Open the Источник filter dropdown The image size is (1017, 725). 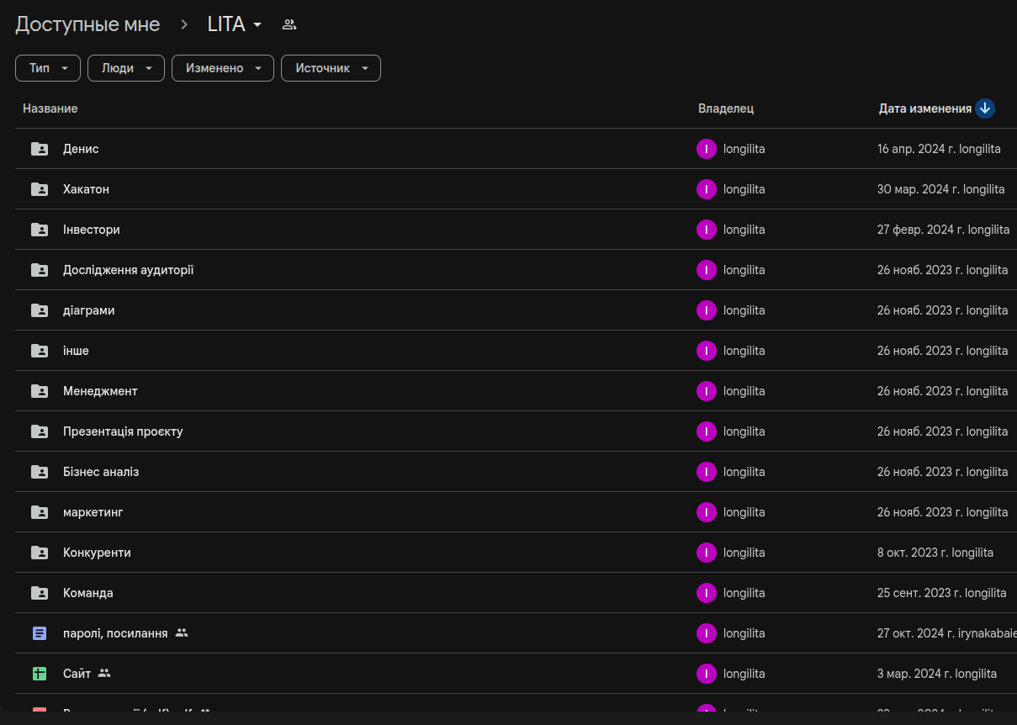331,68
